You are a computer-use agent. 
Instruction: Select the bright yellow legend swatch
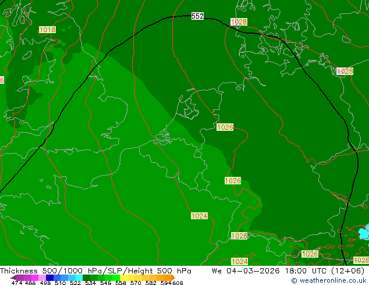tap(123, 277)
